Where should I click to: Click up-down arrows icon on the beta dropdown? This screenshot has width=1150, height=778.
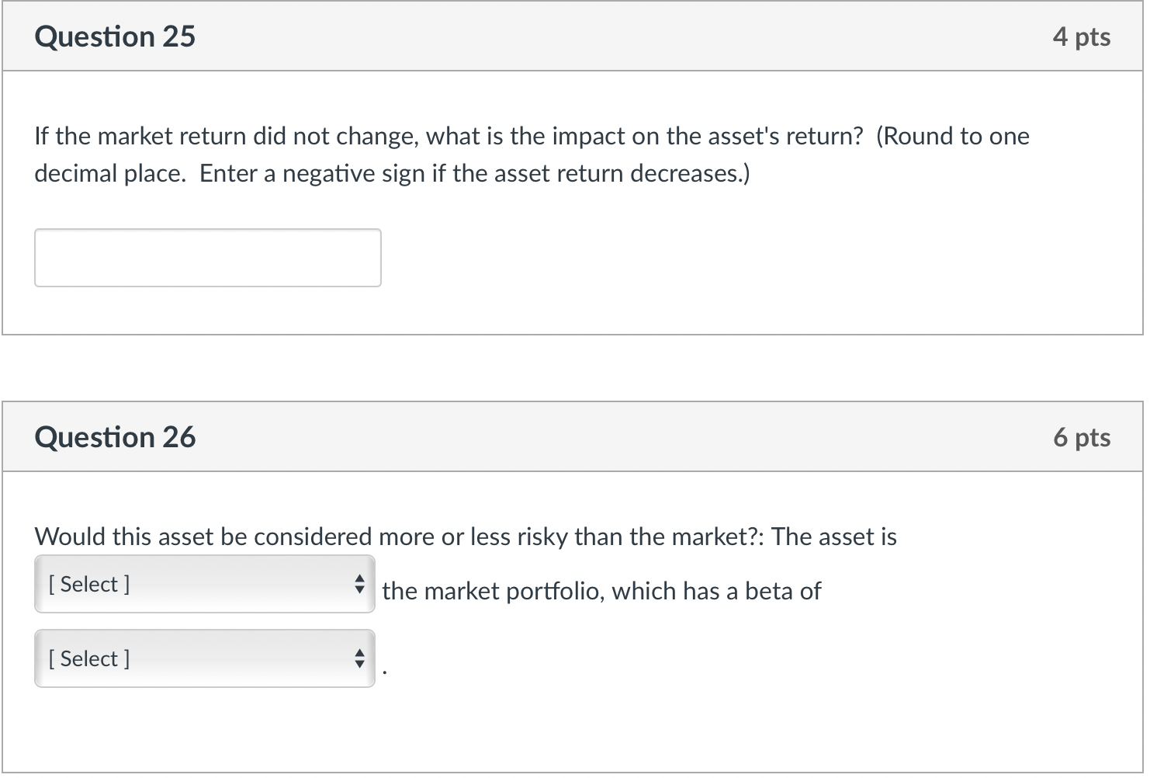pos(359,658)
